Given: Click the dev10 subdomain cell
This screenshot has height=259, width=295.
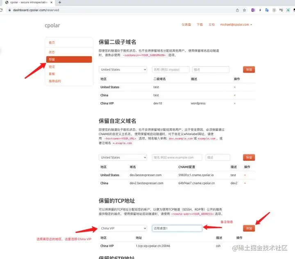Looking at the screenshot, I should point(158,103).
